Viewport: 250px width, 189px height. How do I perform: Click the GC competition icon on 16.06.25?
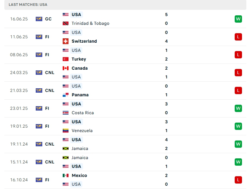(x=39, y=19)
